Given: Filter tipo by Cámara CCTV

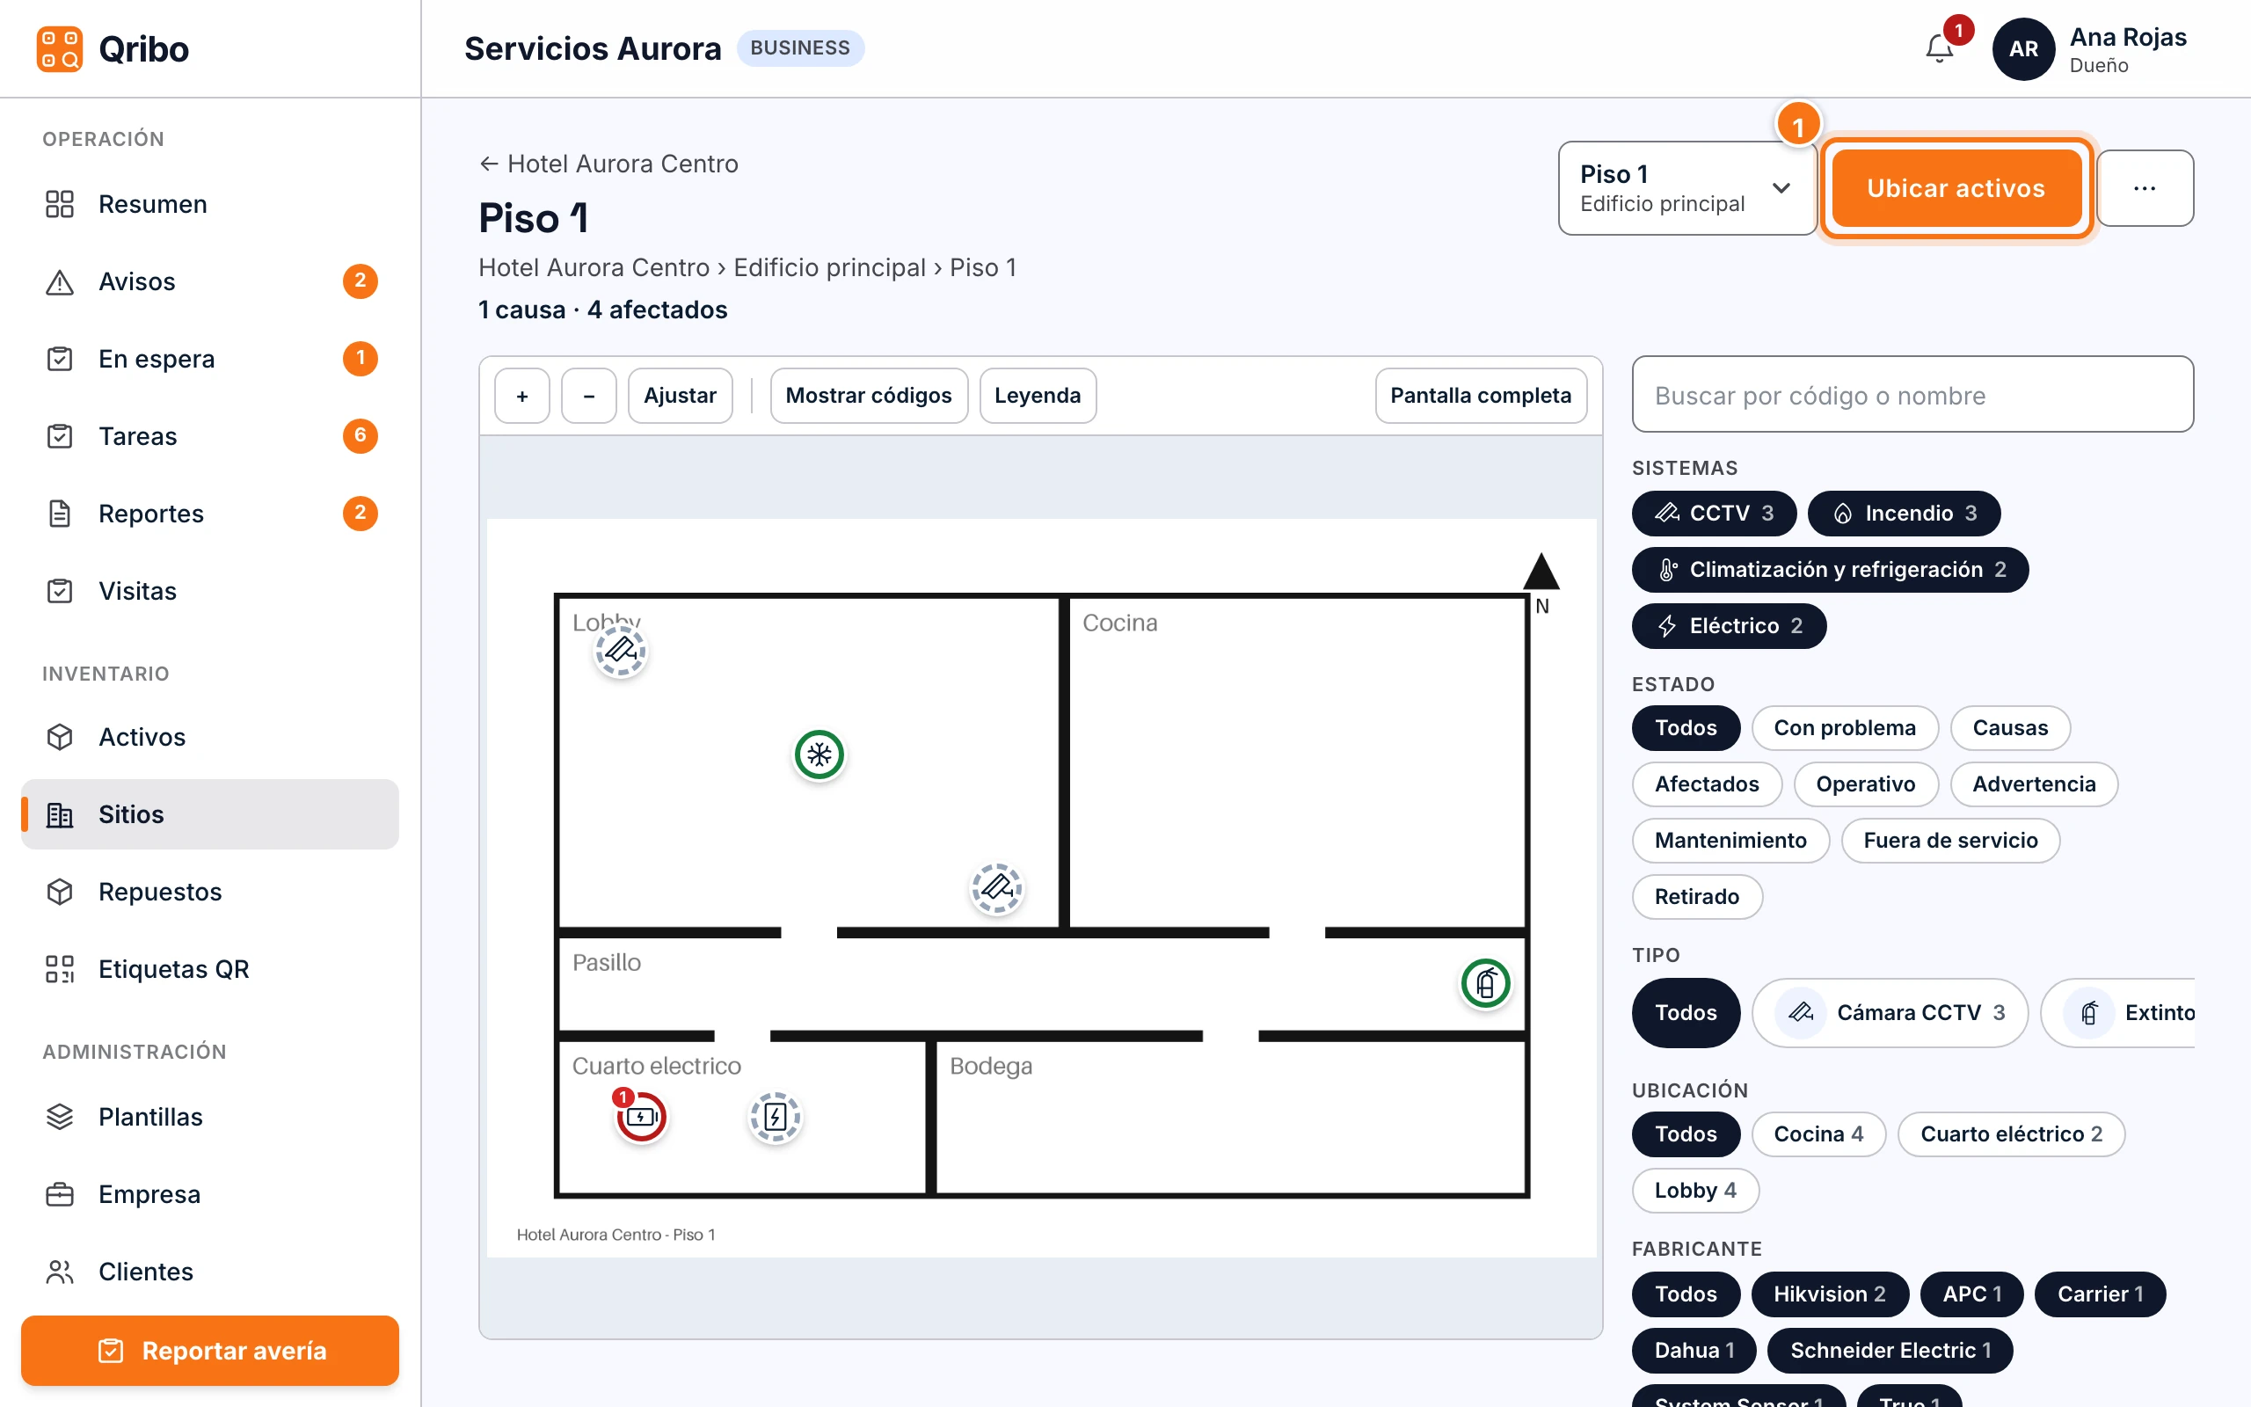Looking at the screenshot, I should point(1889,1012).
